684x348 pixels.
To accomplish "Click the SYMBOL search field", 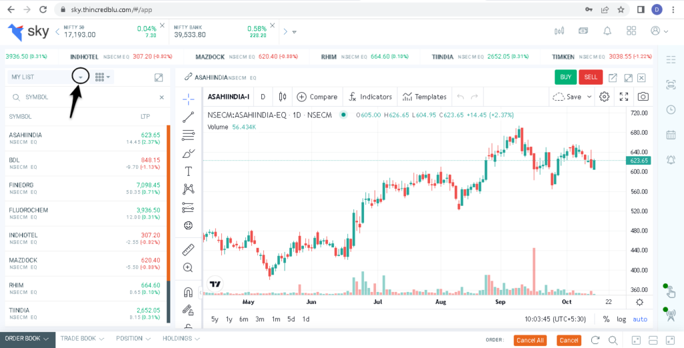I will click(x=88, y=98).
